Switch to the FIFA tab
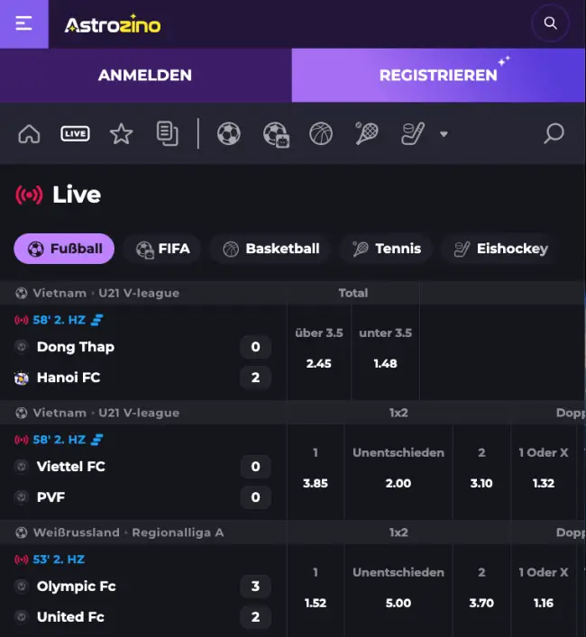Image resolution: width=586 pixels, height=637 pixels. [x=163, y=249]
